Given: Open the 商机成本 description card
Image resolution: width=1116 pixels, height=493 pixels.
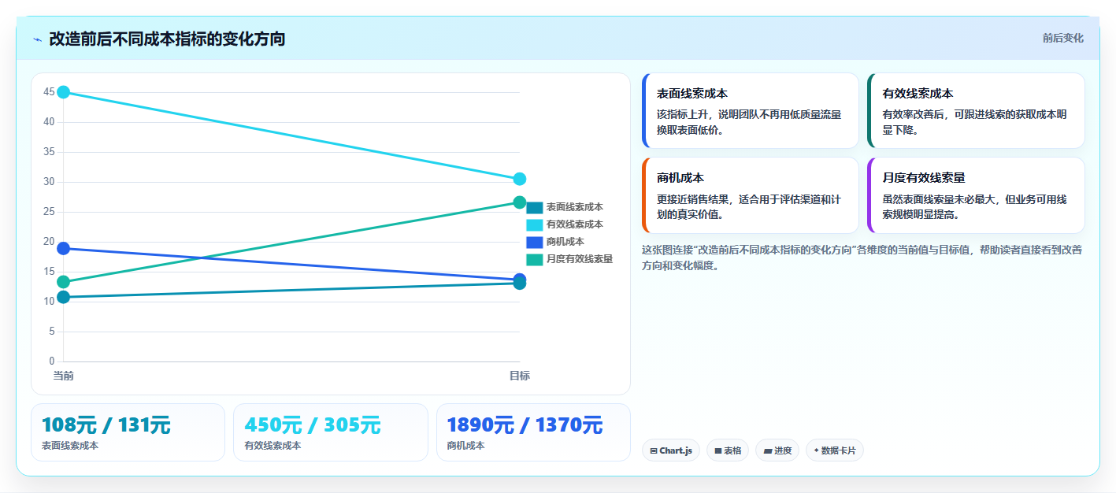Looking at the screenshot, I should (x=751, y=195).
